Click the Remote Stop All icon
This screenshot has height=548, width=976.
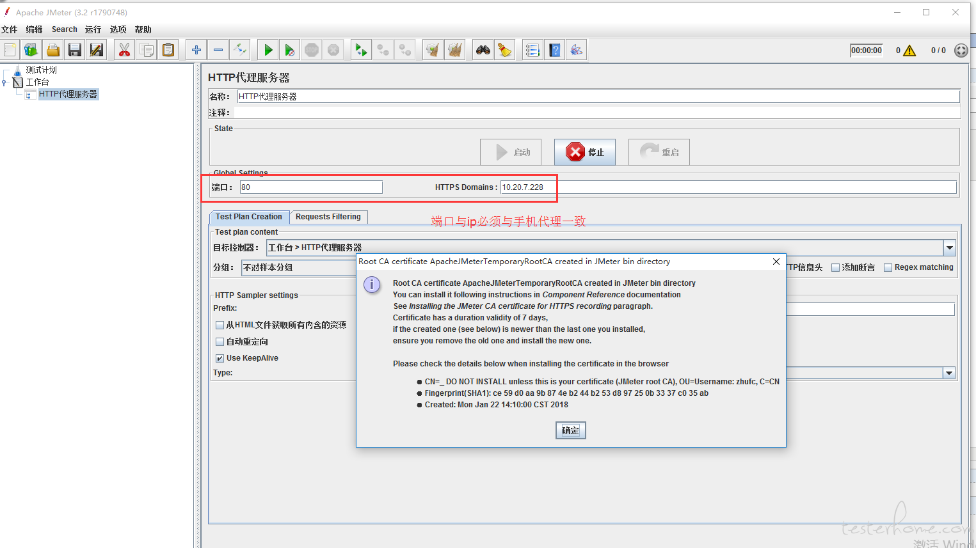(x=383, y=50)
